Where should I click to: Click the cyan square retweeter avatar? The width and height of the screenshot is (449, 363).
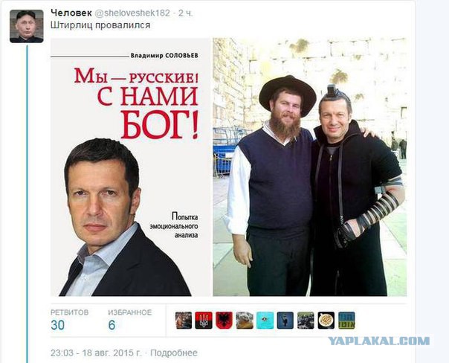[x=265, y=321]
